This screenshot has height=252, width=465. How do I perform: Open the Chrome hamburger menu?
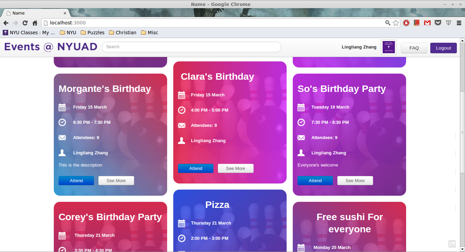[x=459, y=23]
